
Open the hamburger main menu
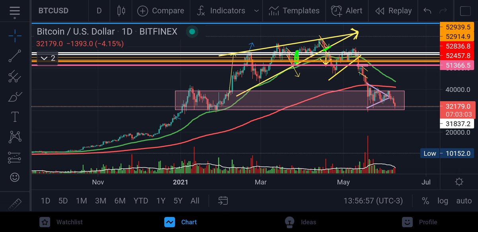[x=15, y=11]
